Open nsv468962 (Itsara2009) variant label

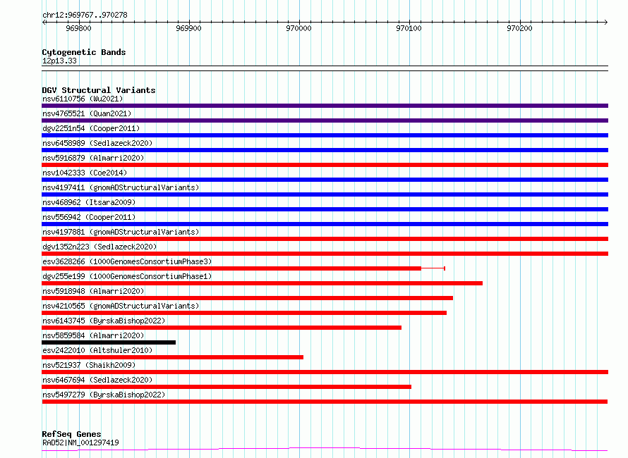[x=89, y=202]
